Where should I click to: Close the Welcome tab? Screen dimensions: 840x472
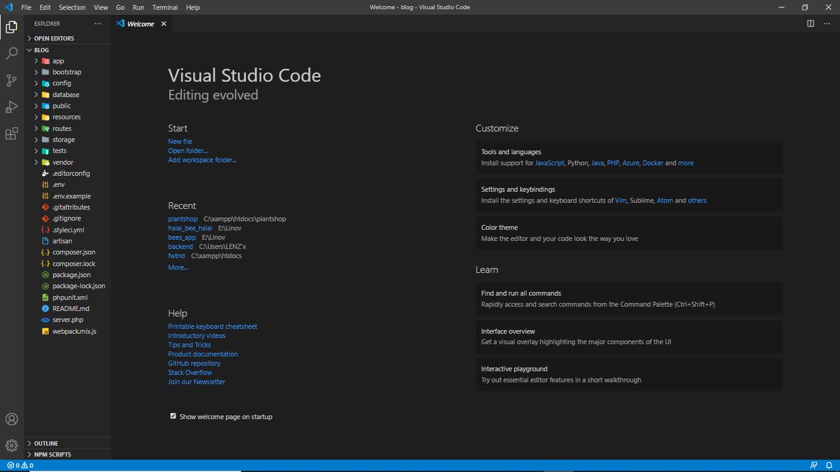coord(164,24)
